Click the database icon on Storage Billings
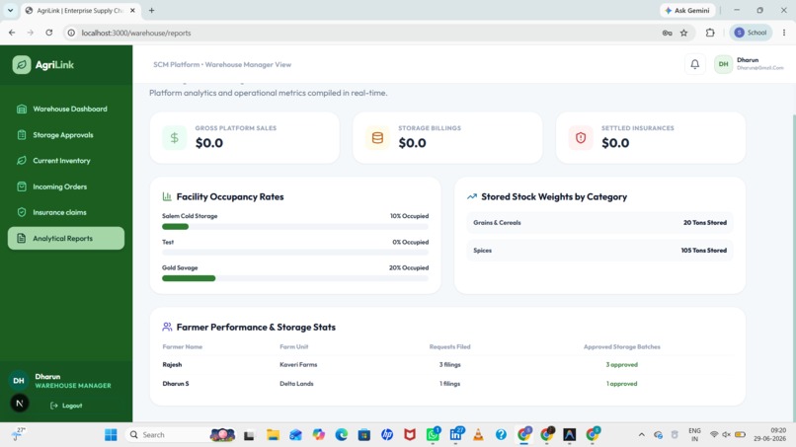 (377, 137)
